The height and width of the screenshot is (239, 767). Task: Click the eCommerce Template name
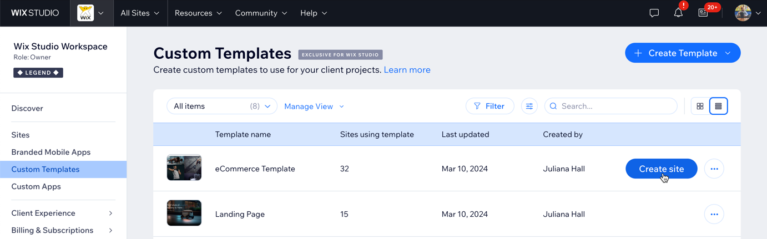255,169
